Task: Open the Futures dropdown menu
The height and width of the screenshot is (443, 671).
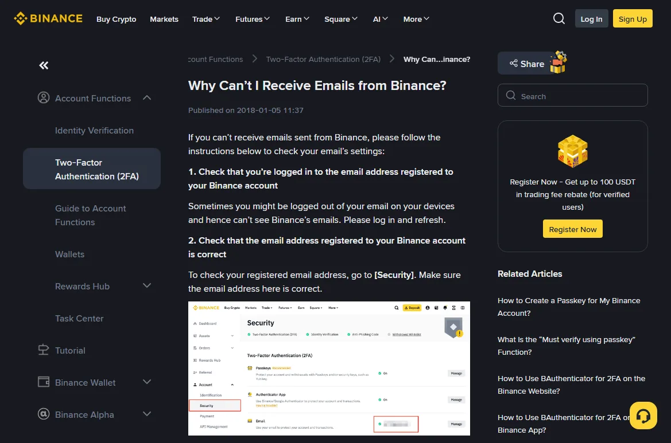Action: pyautogui.click(x=253, y=19)
